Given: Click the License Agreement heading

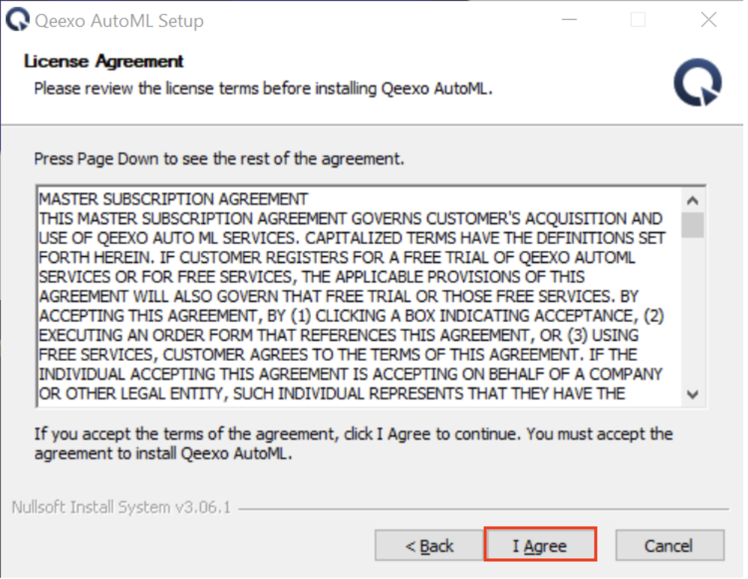Looking at the screenshot, I should pyautogui.click(x=103, y=61).
